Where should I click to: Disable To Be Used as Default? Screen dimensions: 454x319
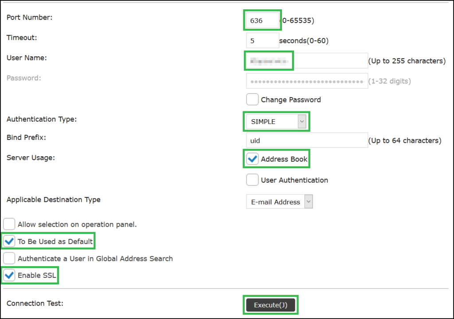(9, 241)
